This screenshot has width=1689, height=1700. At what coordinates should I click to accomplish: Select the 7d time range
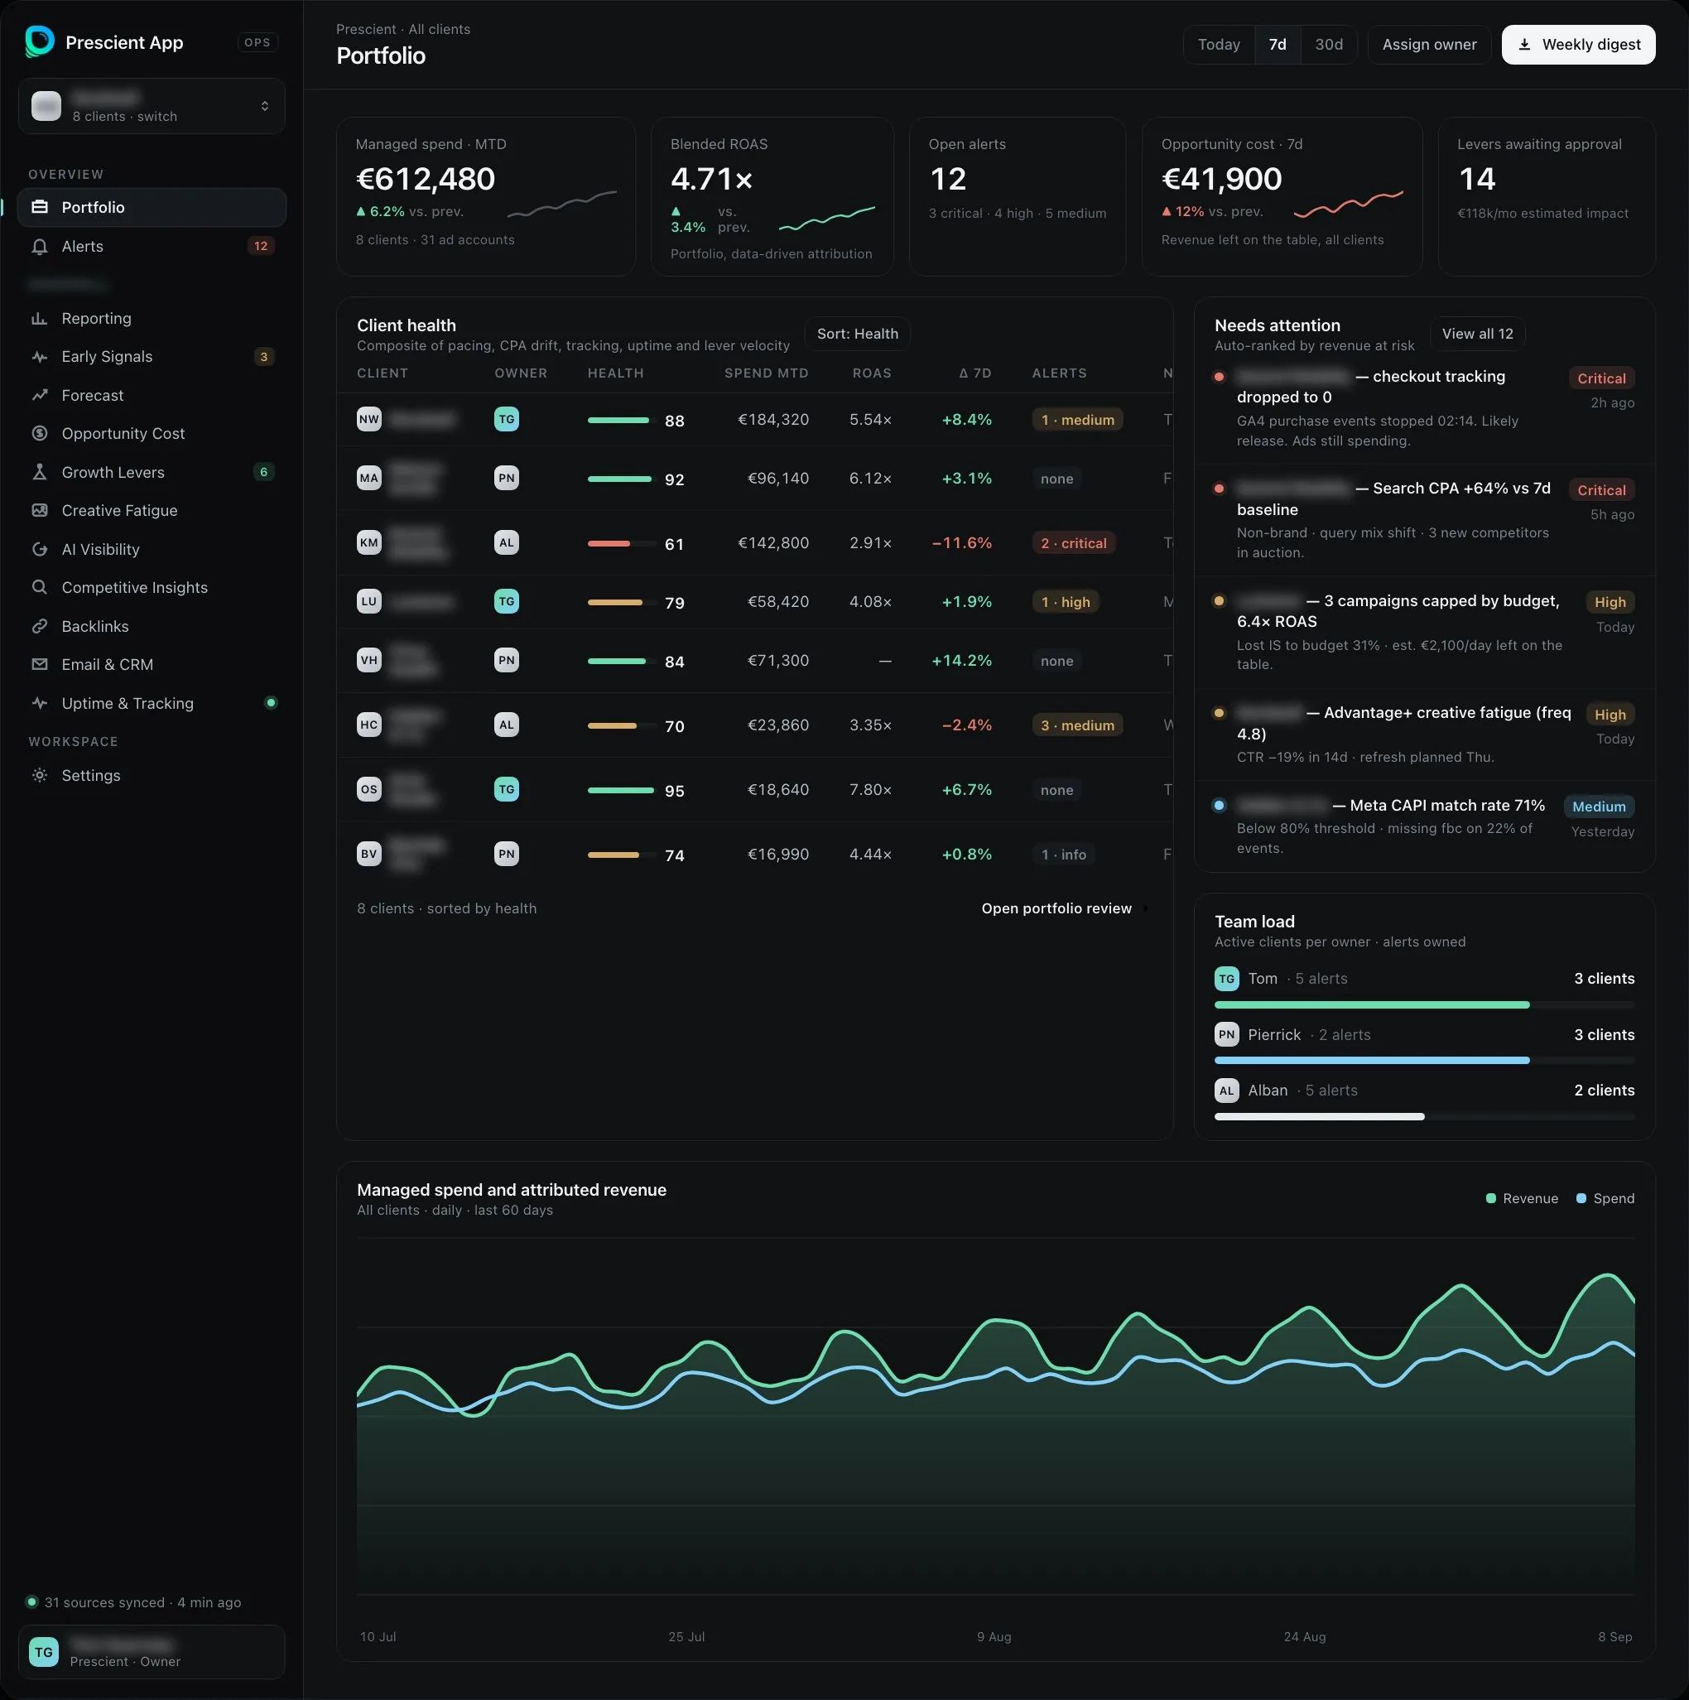point(1278,44)
